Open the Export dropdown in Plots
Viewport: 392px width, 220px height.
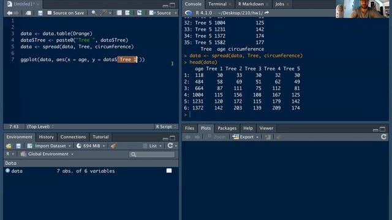[245, 137]
